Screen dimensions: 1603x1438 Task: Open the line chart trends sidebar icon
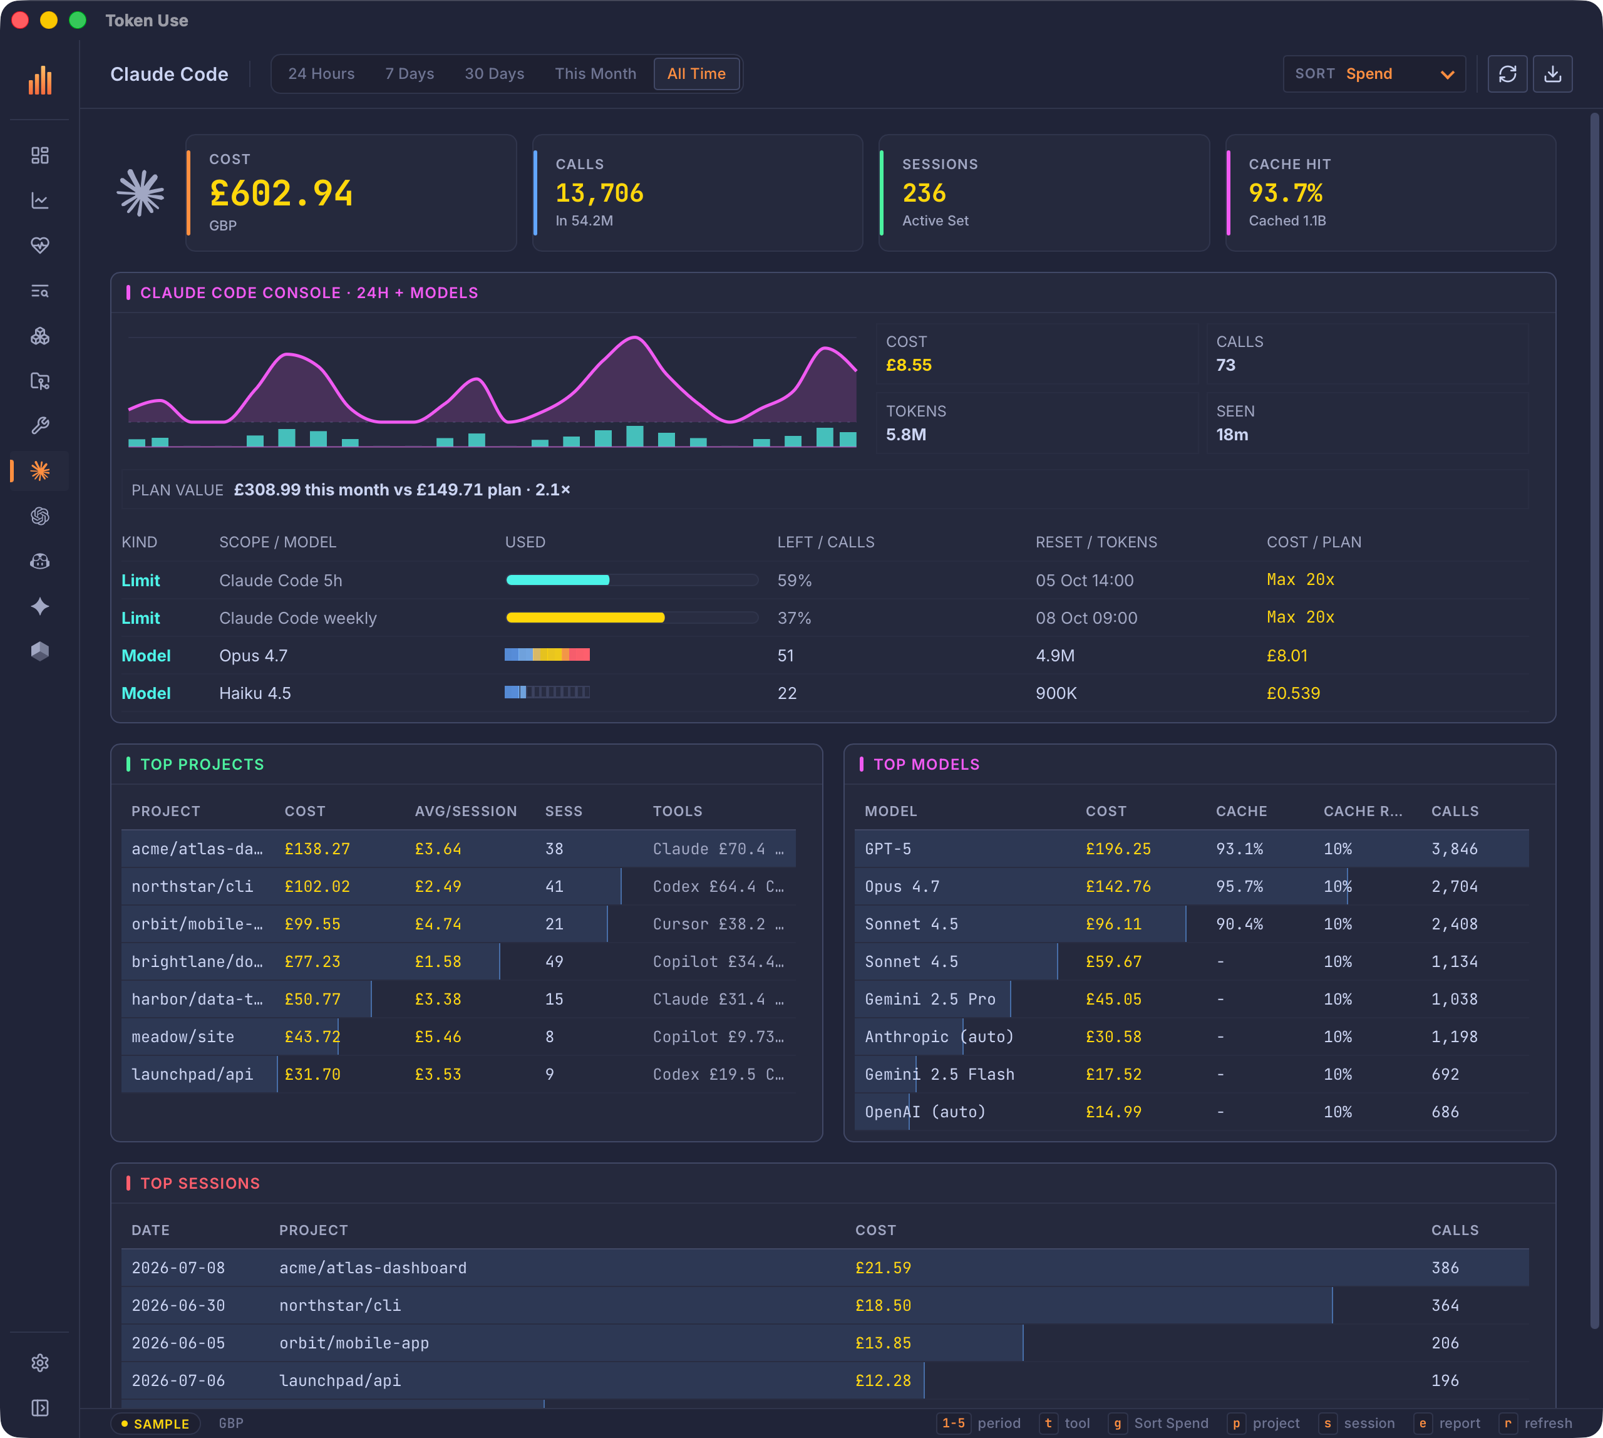39,200
